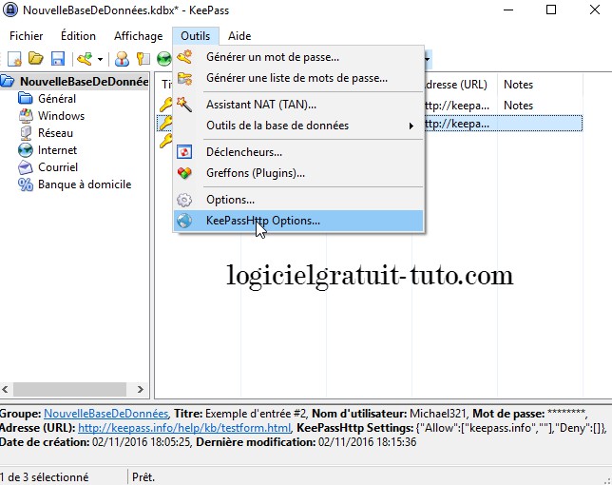Click the KeePass lock icon in title bar
This screenshot has width=612, height=485.
coord(10,10)
